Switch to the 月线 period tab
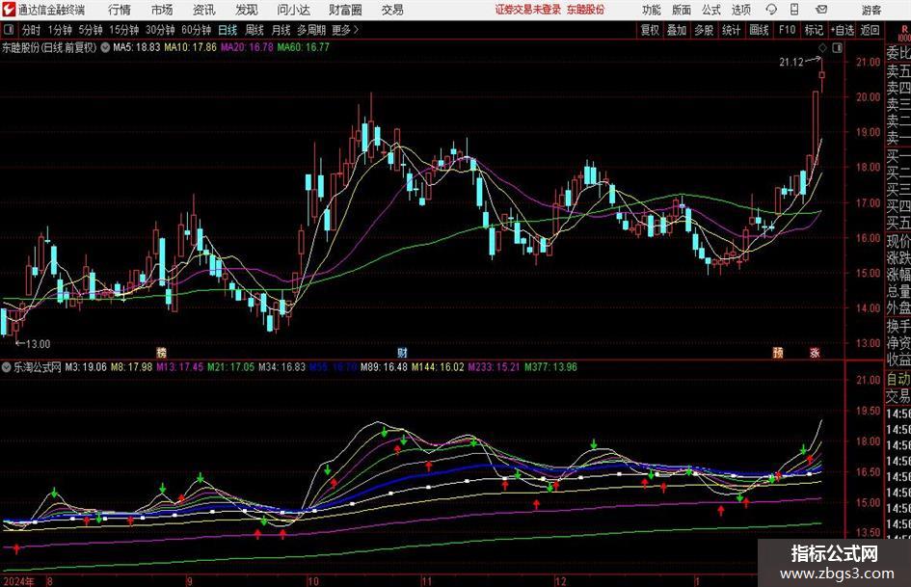Image resolution: width=911 pixels, height=587 pixels. (x=281, y=30)
